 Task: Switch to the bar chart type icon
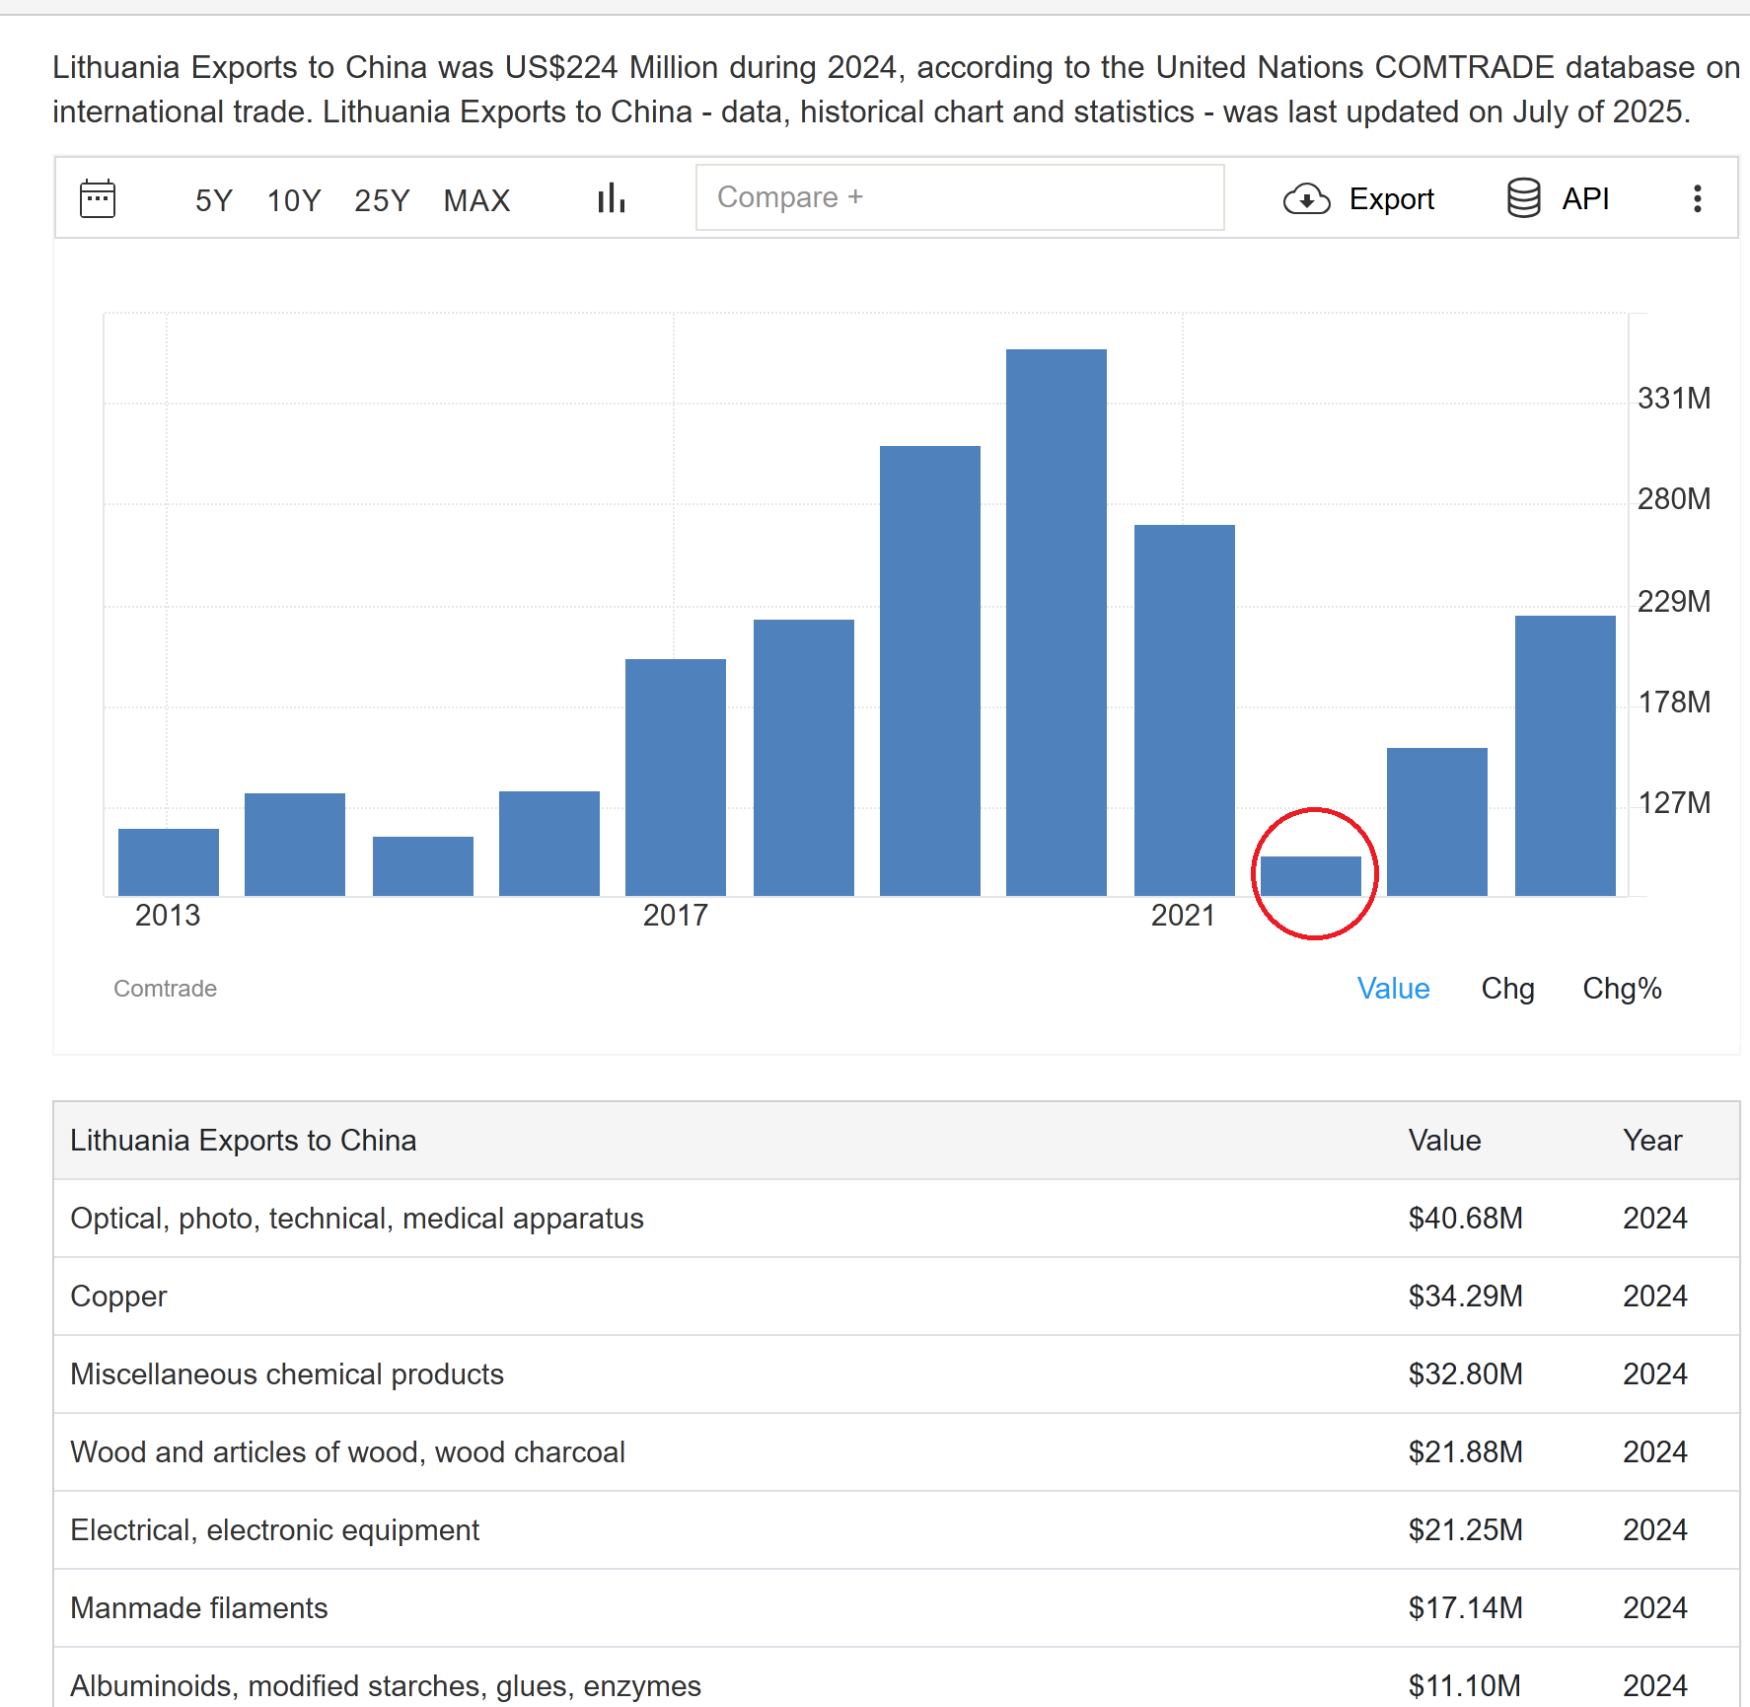click(x=612, y=198)
